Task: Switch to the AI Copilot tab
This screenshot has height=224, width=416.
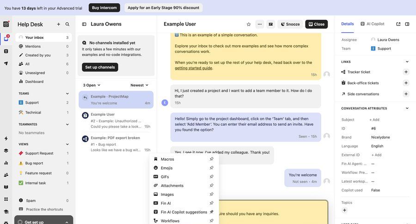Action: (373, 24)
